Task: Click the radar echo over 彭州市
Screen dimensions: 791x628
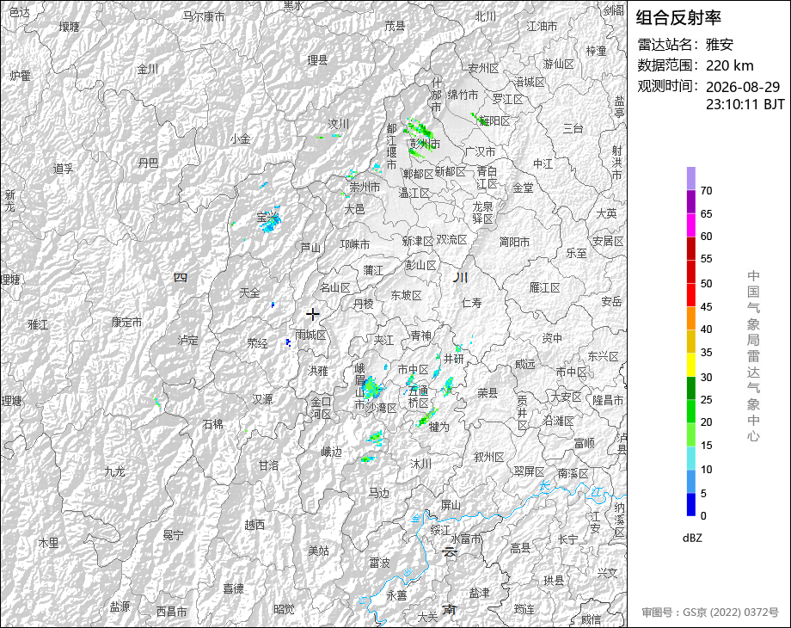Action: tap(420, 136)
